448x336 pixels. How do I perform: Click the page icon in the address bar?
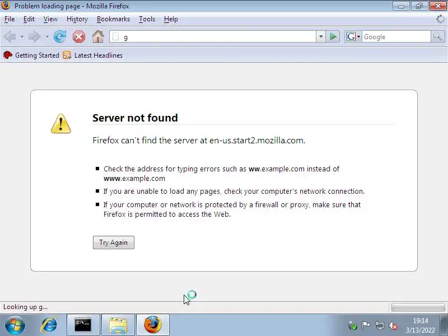pyautogui.click(x=116, y=36)
